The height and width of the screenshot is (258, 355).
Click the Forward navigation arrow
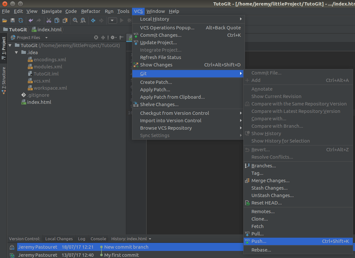pyautogui.click(x=101, y=21)
